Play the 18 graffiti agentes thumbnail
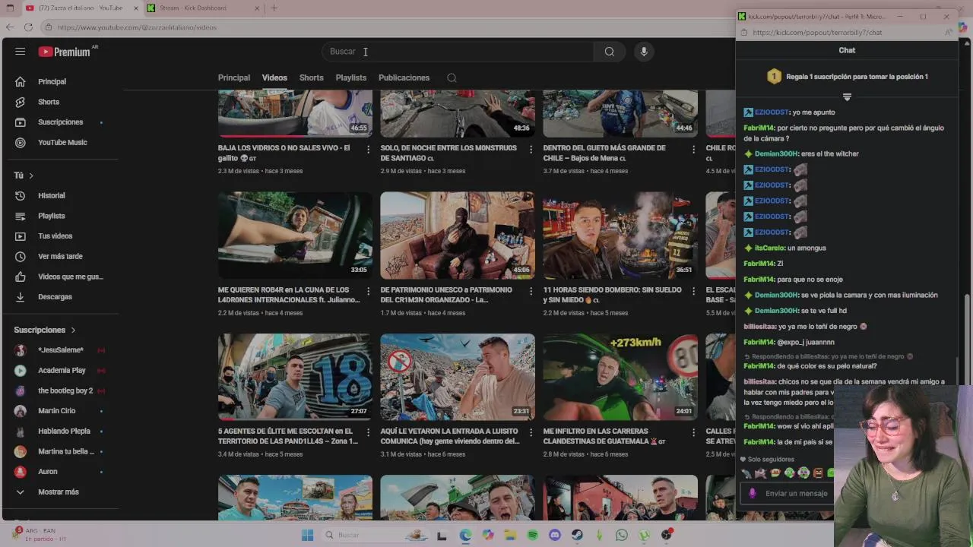Image resolution: width=973 pixels, height=547 pixels. [295, 377]
